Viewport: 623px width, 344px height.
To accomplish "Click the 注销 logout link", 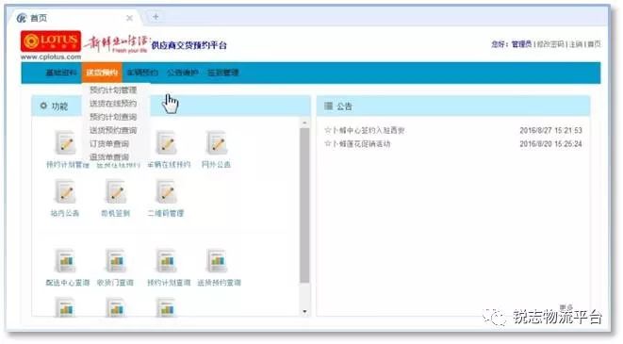I will point(576,44).
